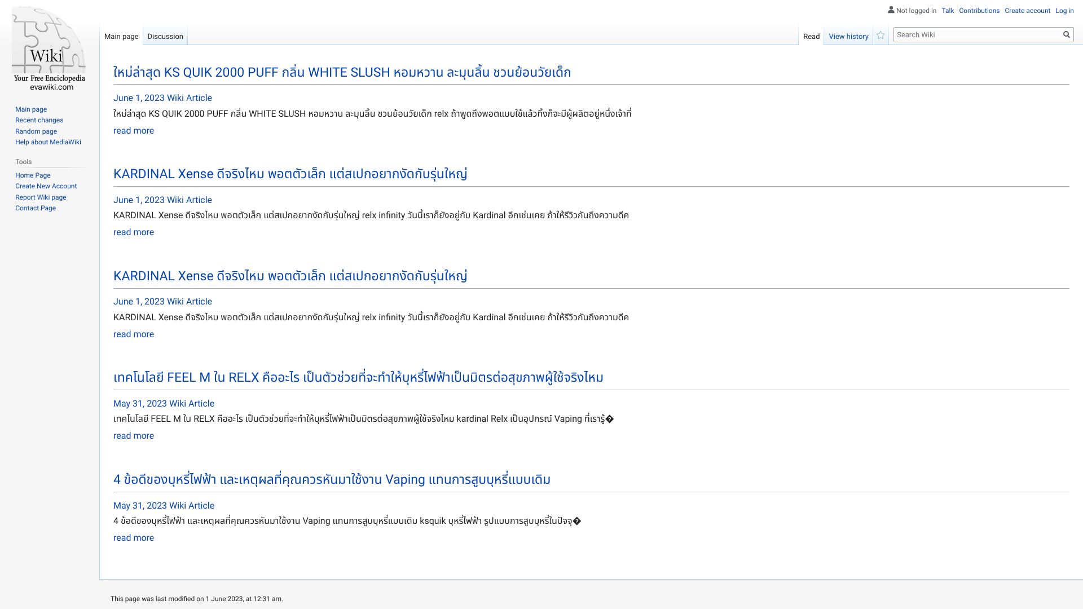The width and height of the screenshot is (1083, 609).
Task: Click the not-logged-in user icon
Action: [x=891, y=10]
